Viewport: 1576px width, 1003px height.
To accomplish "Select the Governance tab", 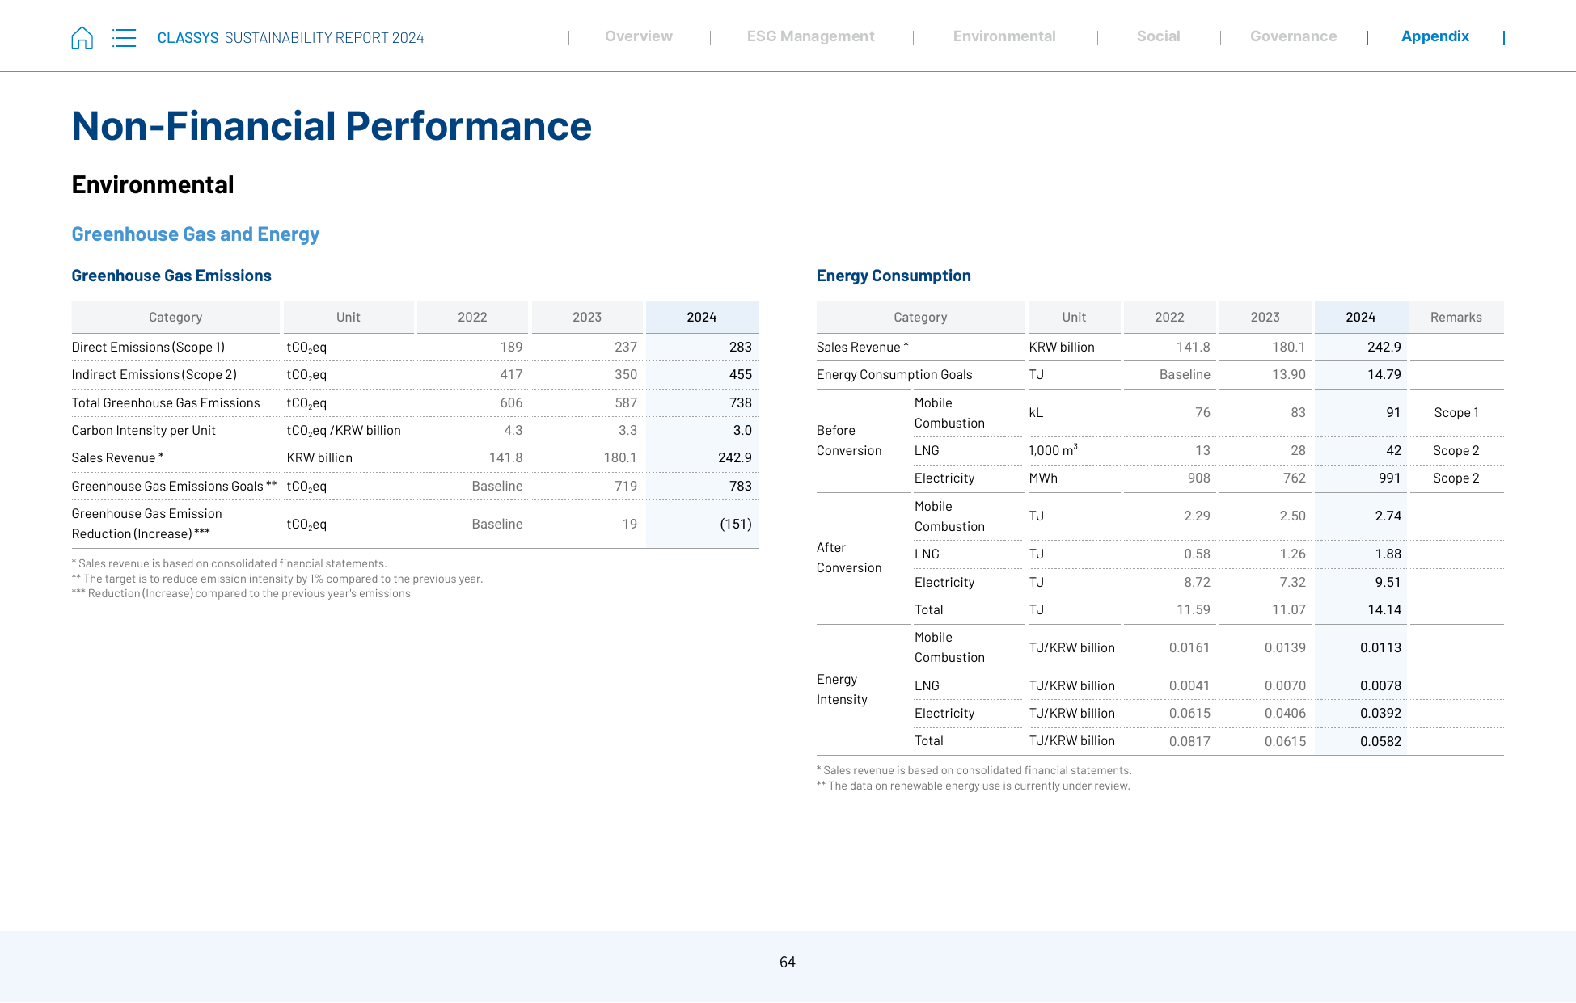I will click(1293, 36).
